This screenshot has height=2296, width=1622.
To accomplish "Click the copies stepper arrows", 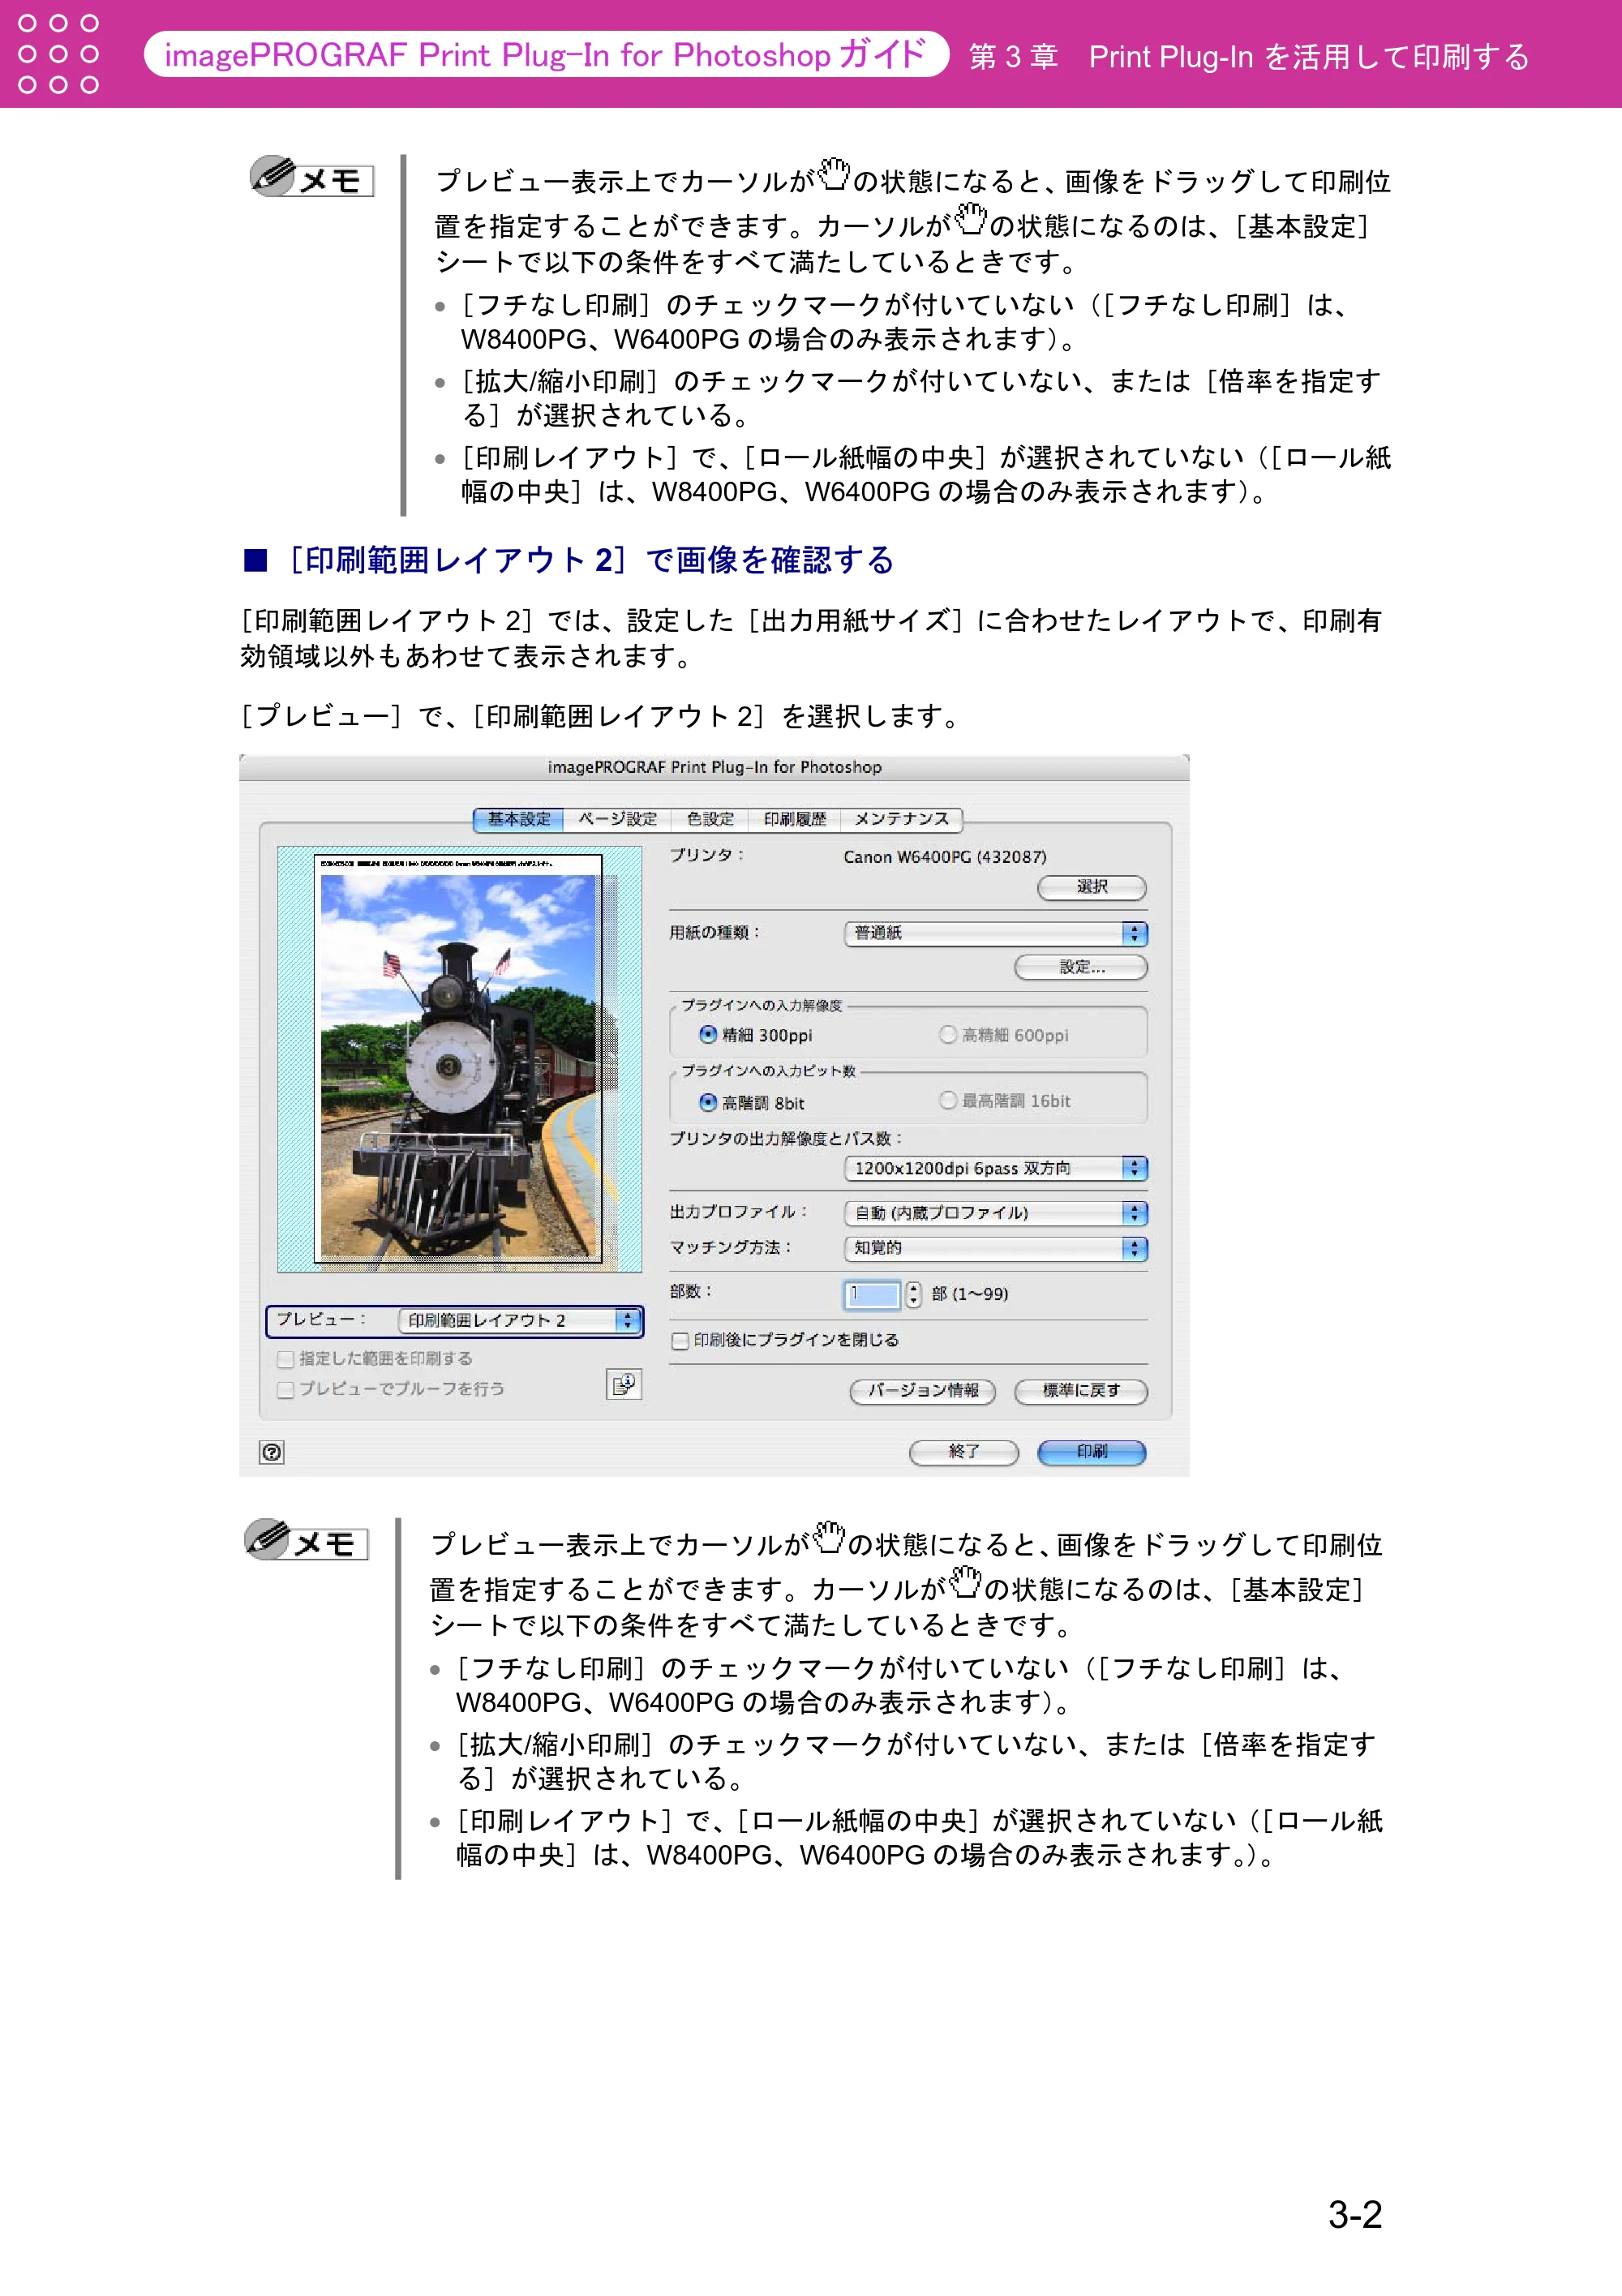I will click(x=913, y=1294).
